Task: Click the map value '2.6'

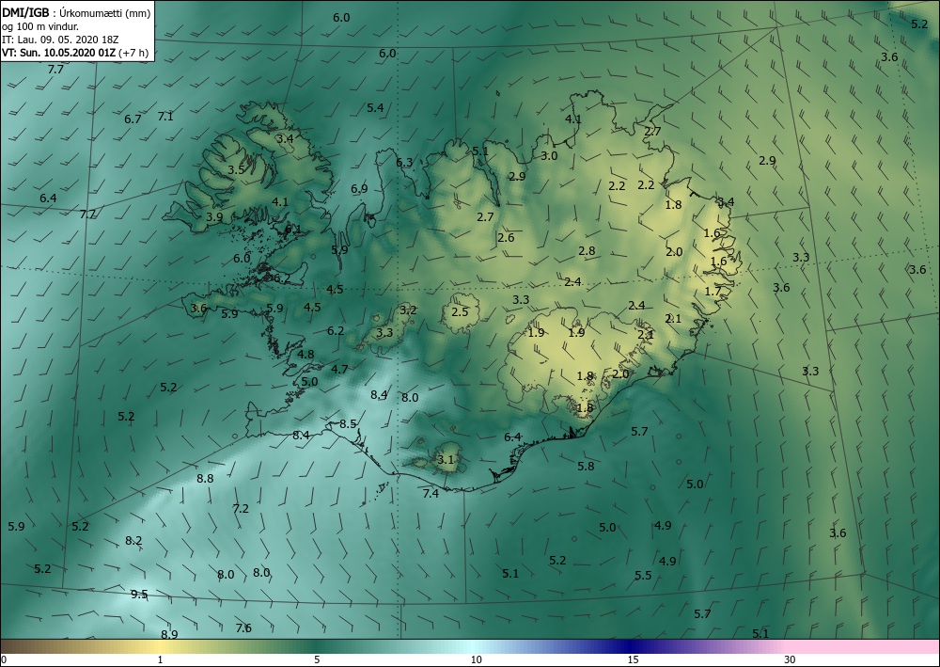Action: pyautogui.click(x=506, y=237)
